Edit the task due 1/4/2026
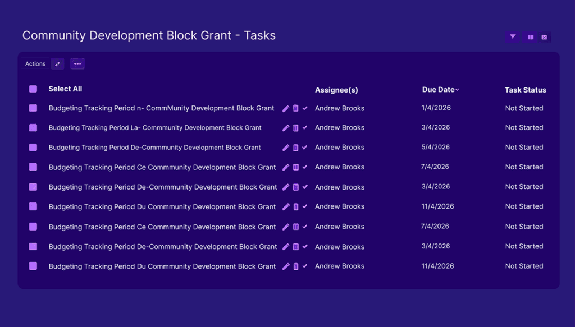Viewport: 575px width, 327px height. tap(286, 108)
